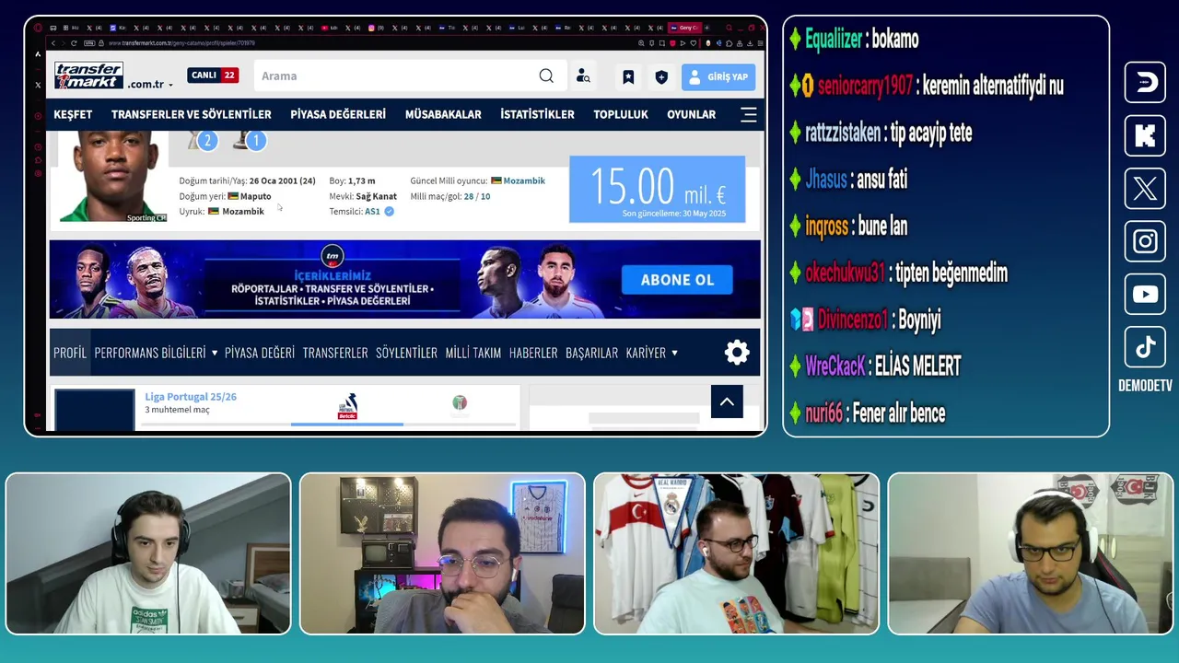Click the Liga Portugal Betclic logo
The height and width of the screenshot is (663, 1179).
pos(347,406)
